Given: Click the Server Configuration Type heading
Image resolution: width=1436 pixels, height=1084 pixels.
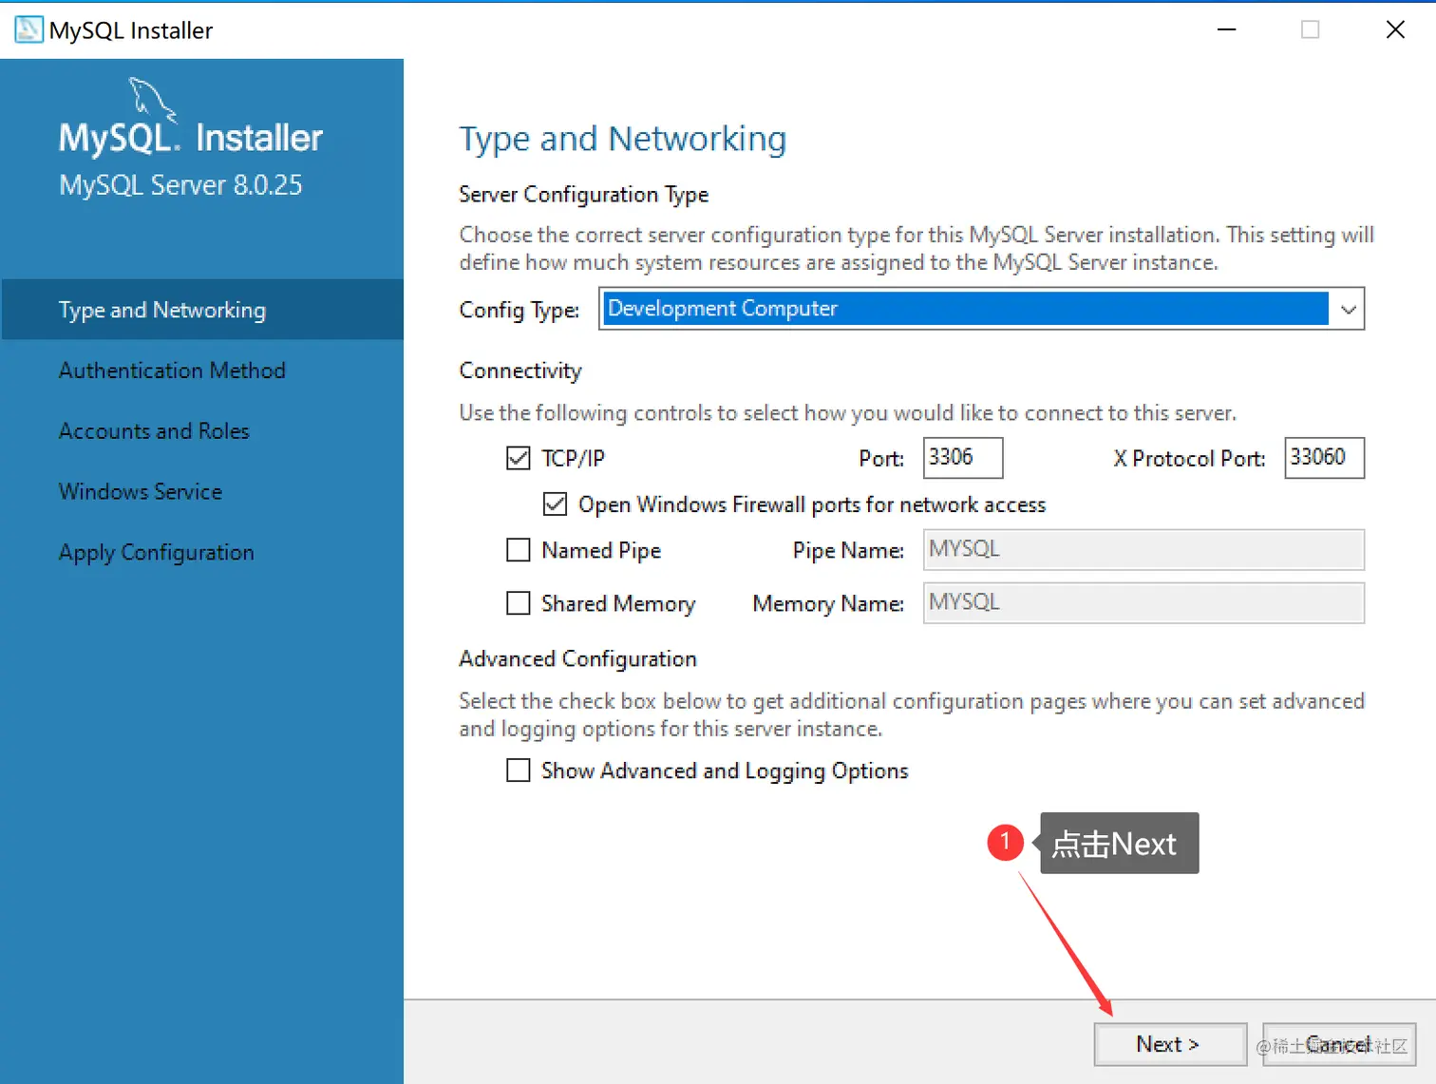Looking at the screenshot, I should (584, 195).
